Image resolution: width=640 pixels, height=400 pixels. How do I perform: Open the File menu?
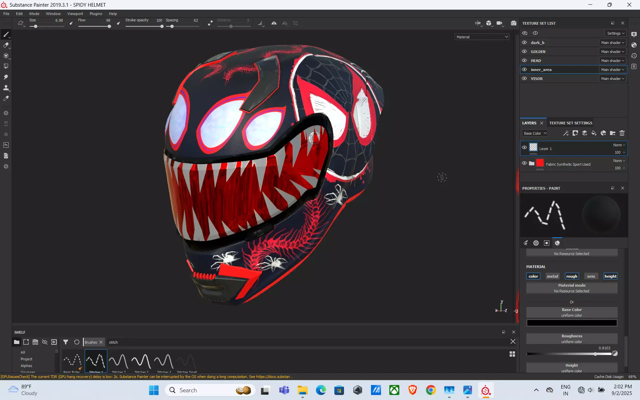(6, 14)
